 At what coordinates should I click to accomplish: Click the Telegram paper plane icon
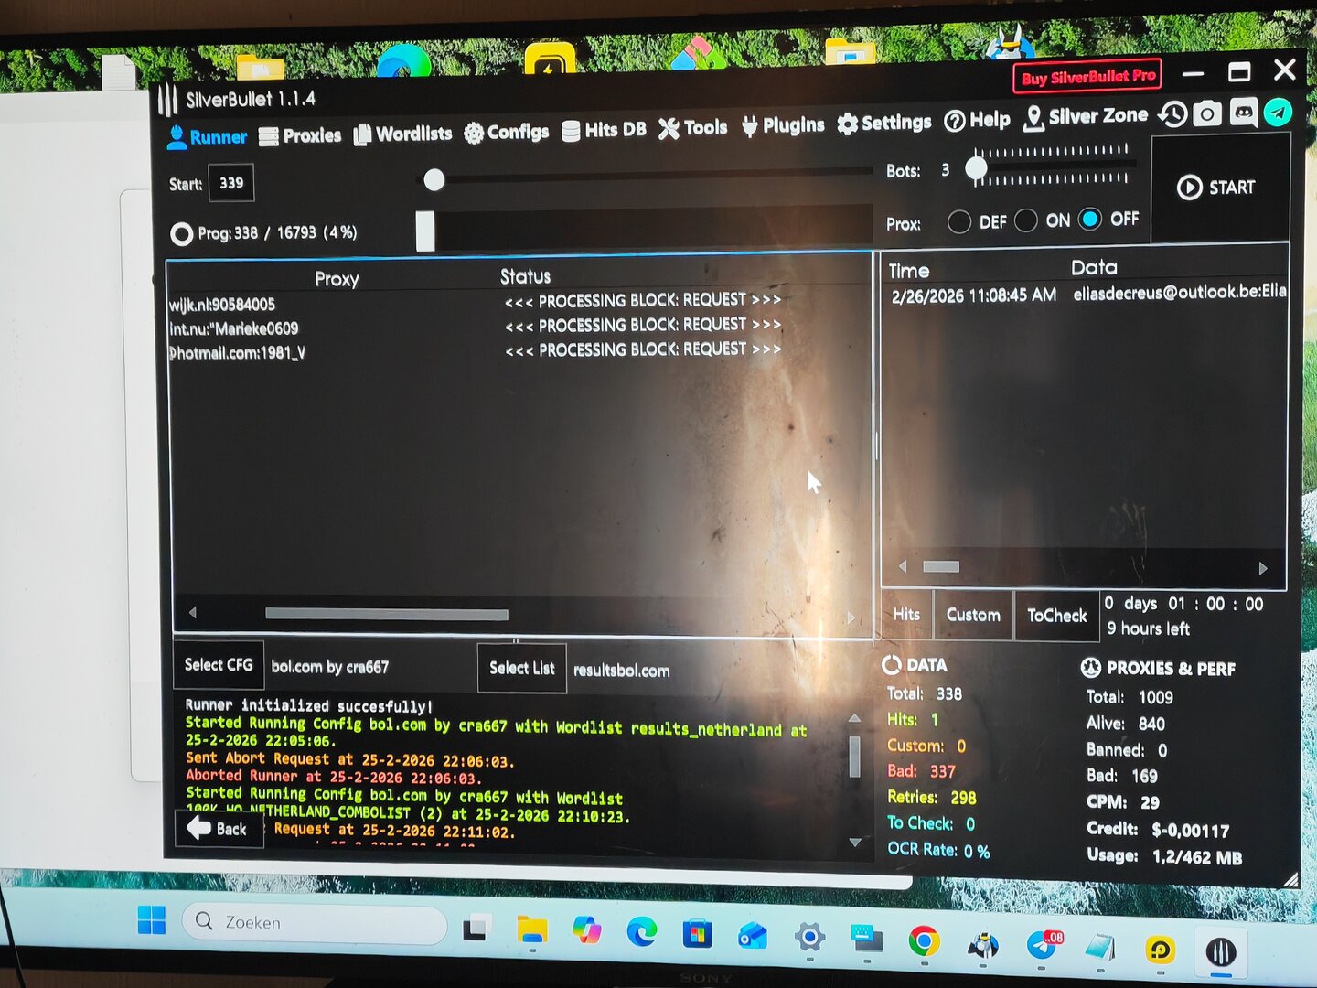coord(1278,113)
